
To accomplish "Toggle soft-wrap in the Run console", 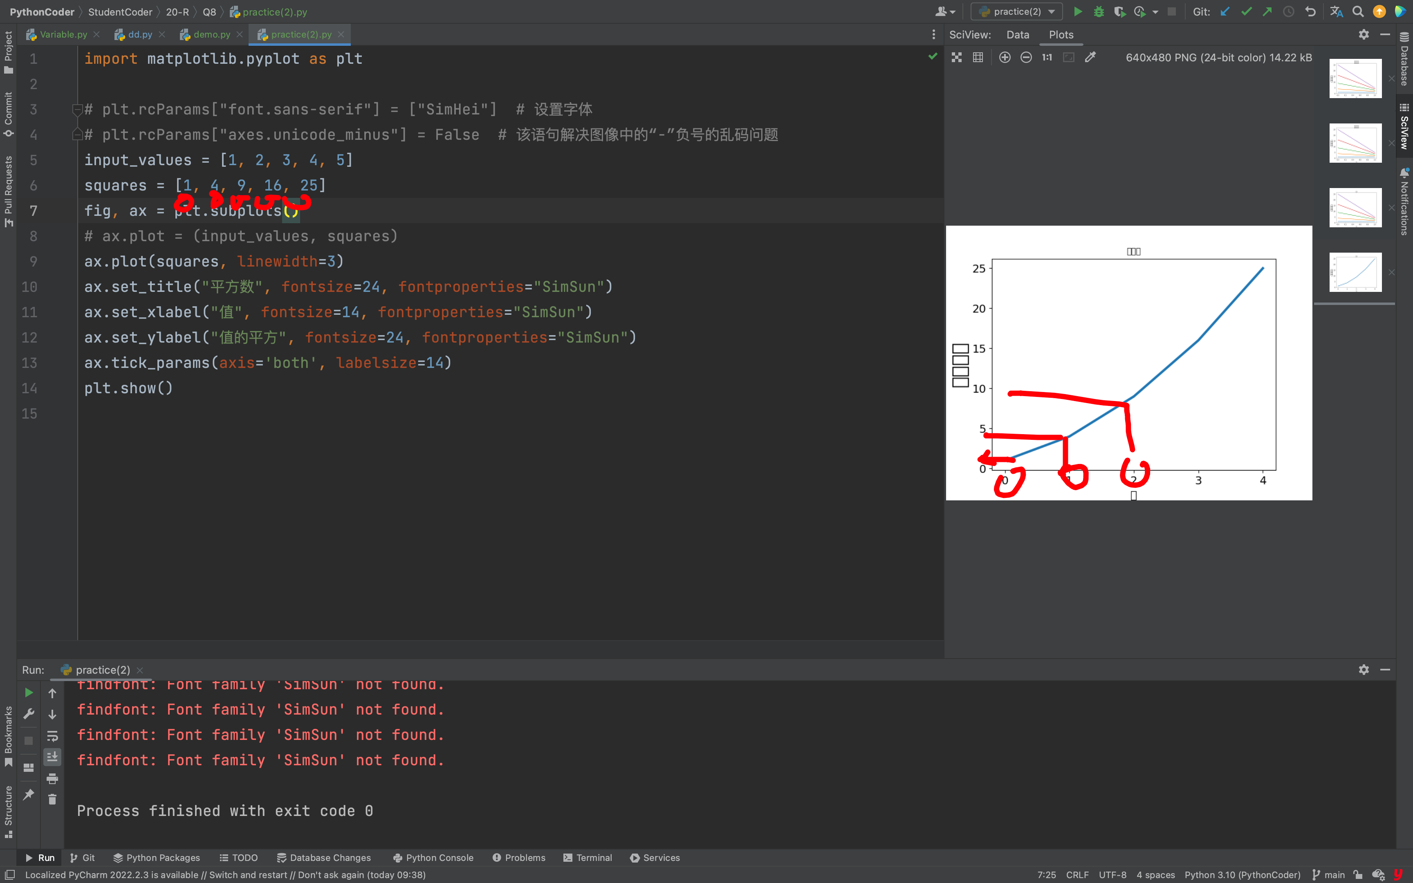I will coord(52,736).
